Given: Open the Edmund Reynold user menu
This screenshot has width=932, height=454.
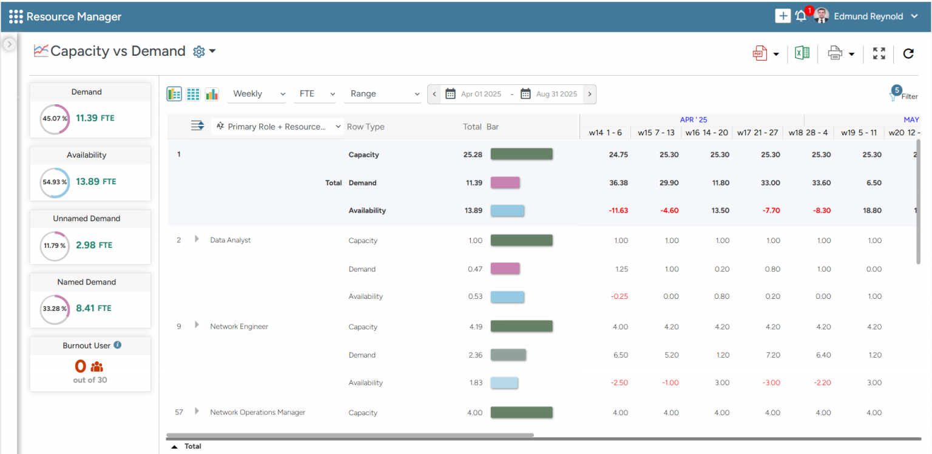Looking at the screenshot, I should pos(868,16).
